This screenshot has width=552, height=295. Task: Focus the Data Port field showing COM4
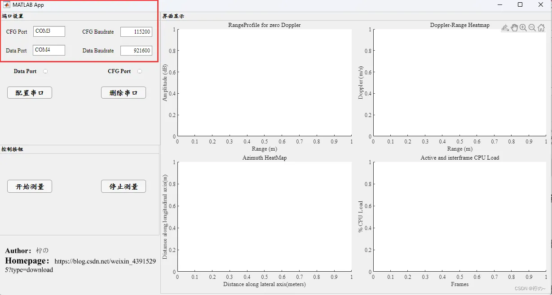49,50
